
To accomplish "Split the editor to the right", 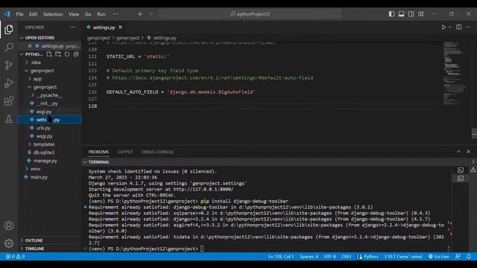I will (x=459, y=27).
